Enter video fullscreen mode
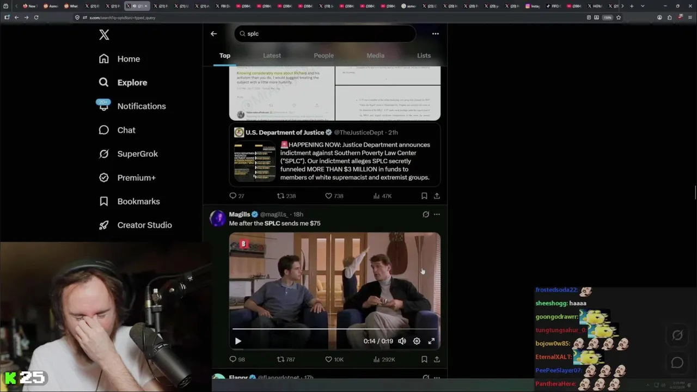 pyautogui.click(x=431, y=341)
